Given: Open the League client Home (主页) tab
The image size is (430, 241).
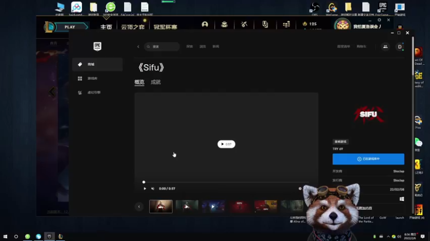Looking at the screenshot, I should coord(106,27).
